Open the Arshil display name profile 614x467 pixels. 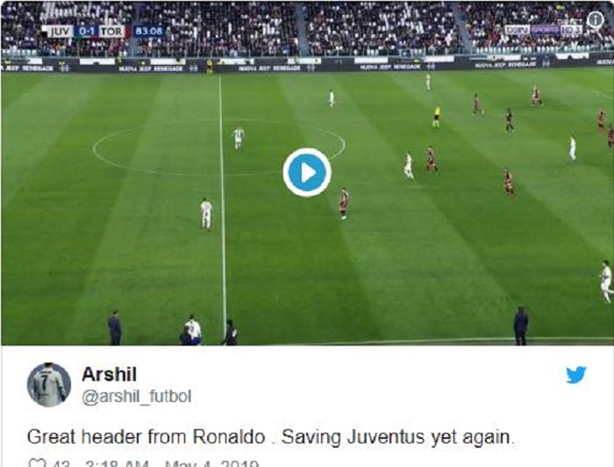pyautogui.click(x=110, y=374)
